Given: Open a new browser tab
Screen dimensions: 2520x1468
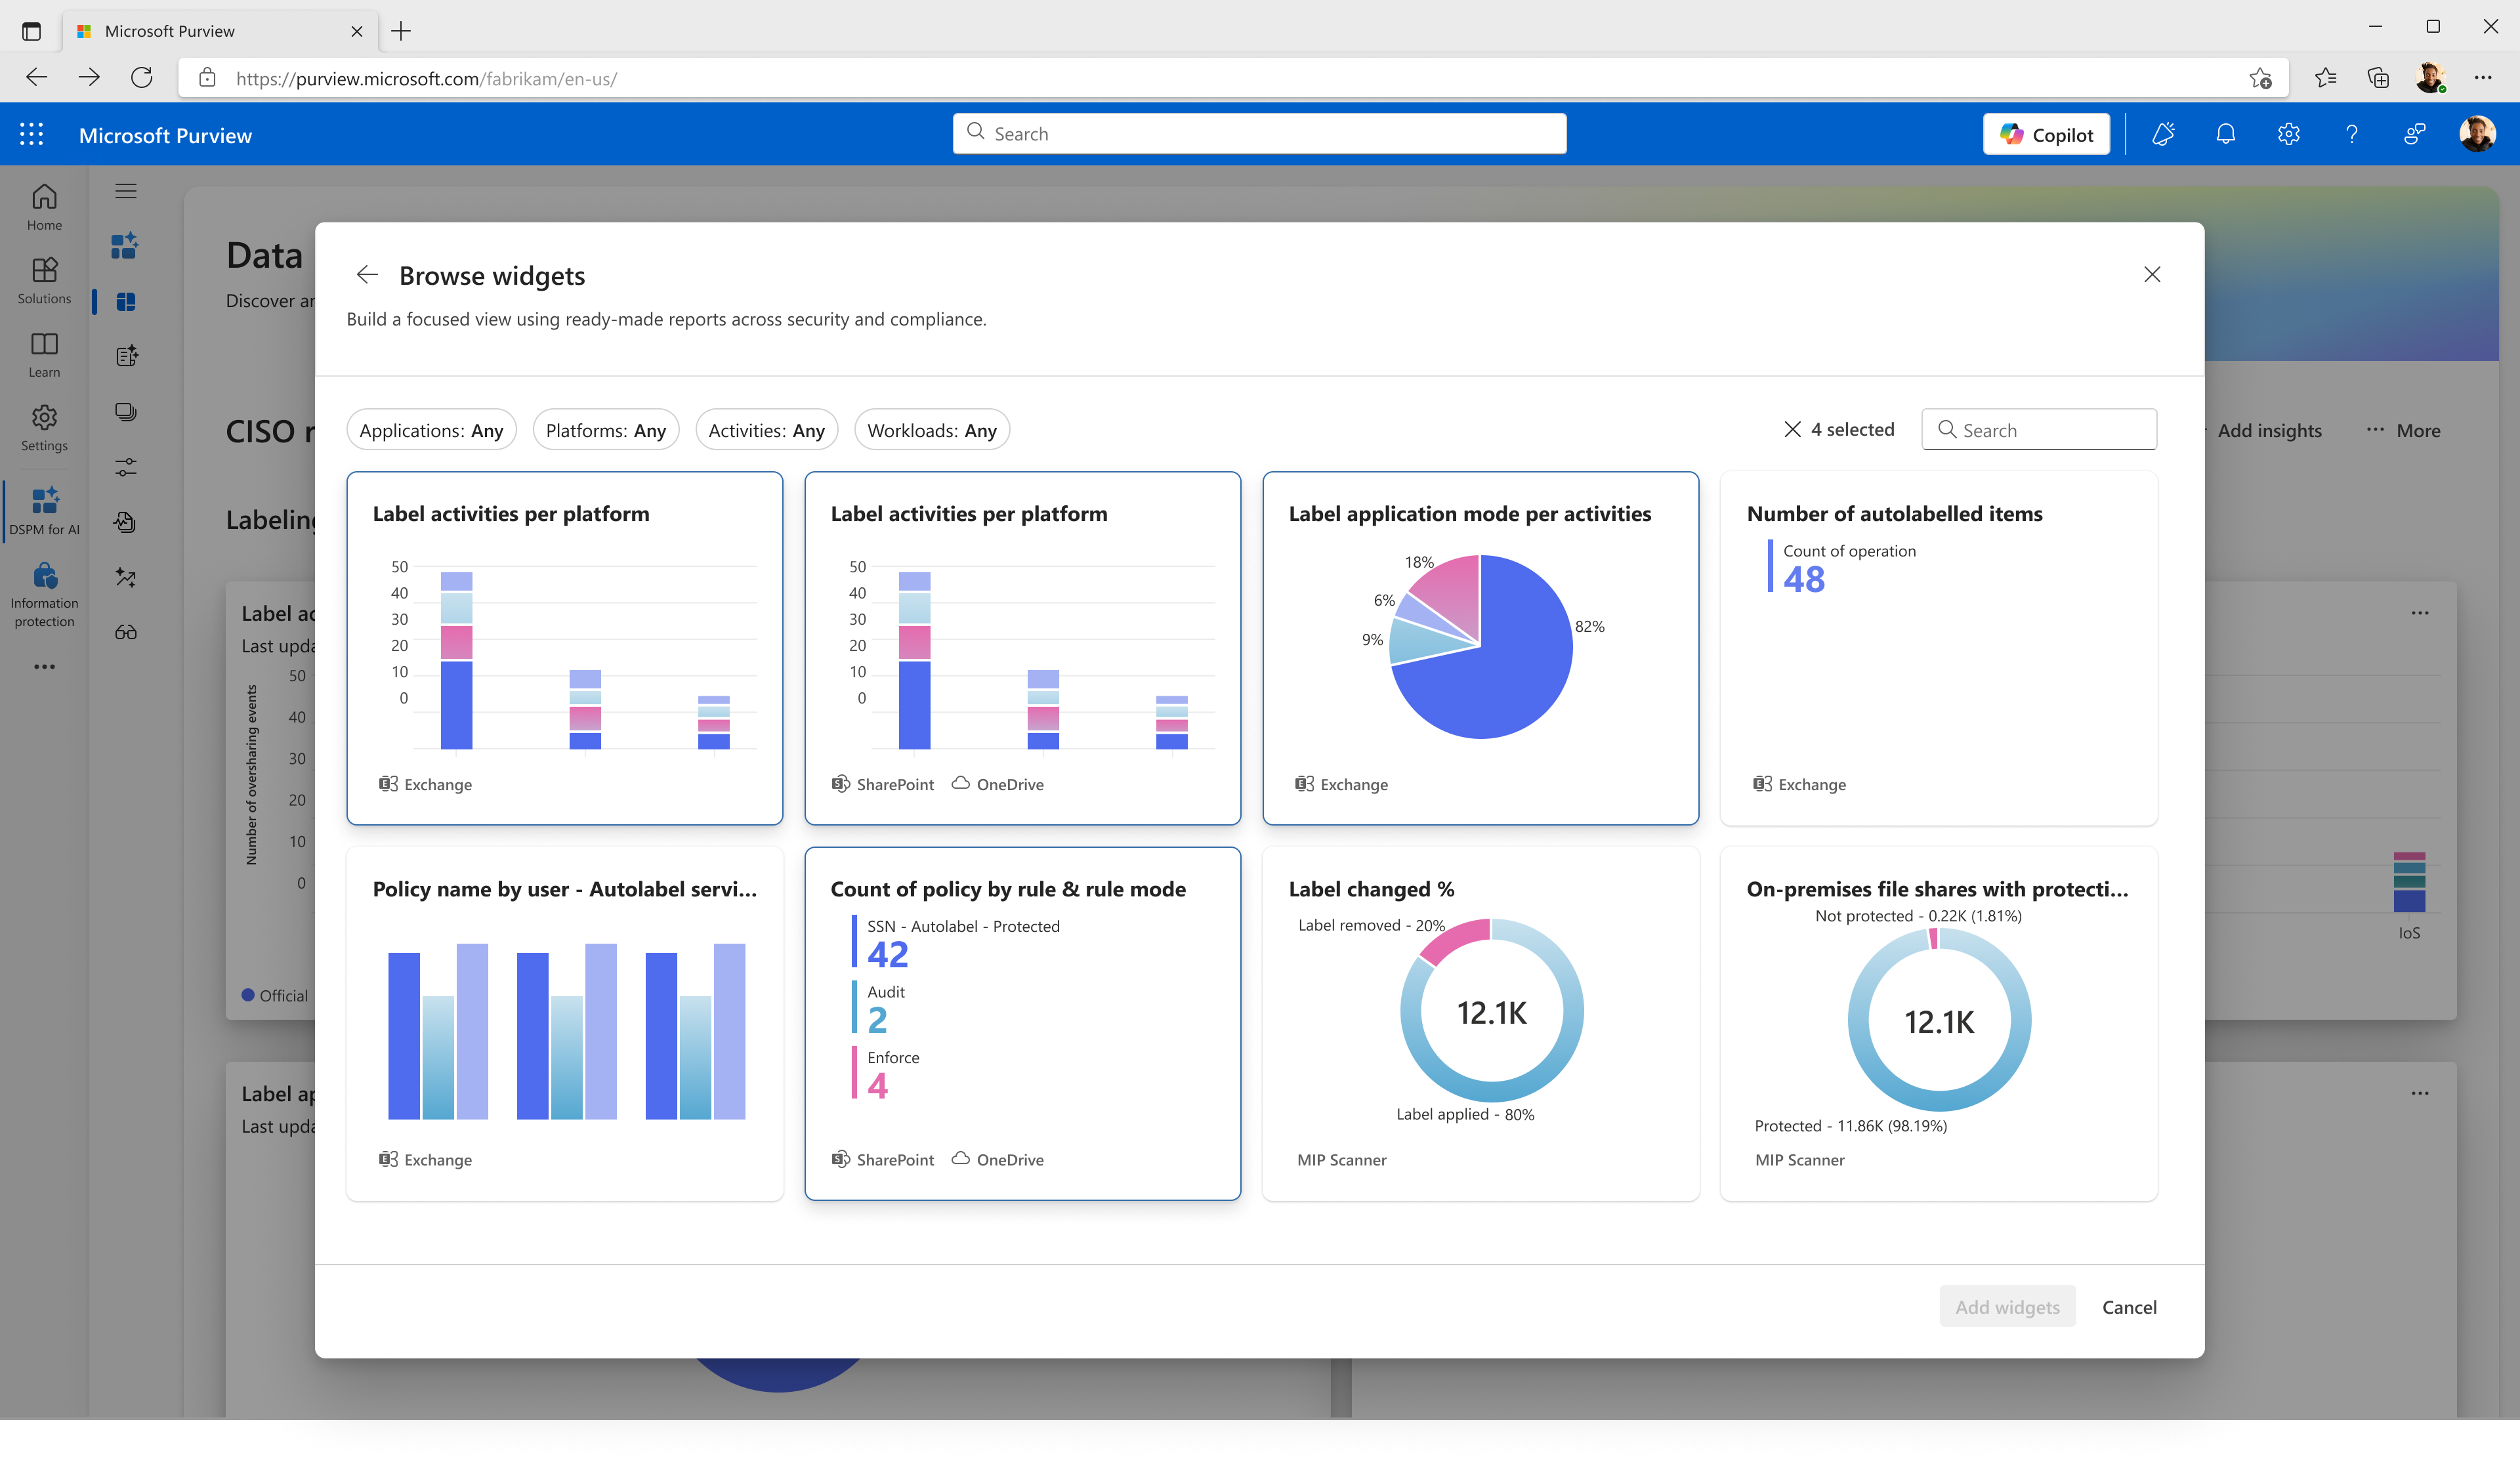Looking at the screenshot, I should [401, 31].
